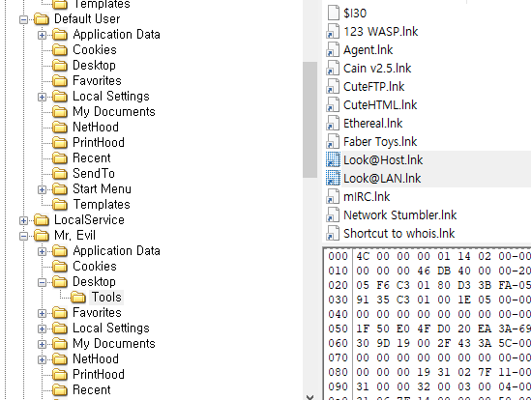Expand Favorites under Mr. Evil
The image size is (531, 400).
42,314
